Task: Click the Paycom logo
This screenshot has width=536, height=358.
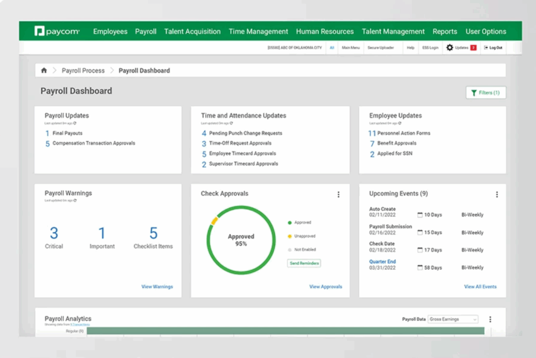Action: pos(57,31)
